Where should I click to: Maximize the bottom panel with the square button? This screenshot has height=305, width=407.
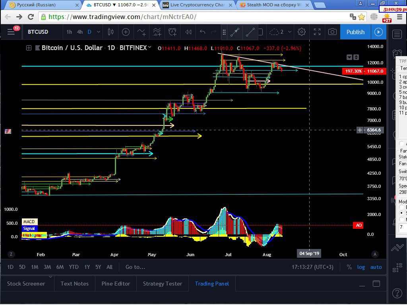pos(376,284)
